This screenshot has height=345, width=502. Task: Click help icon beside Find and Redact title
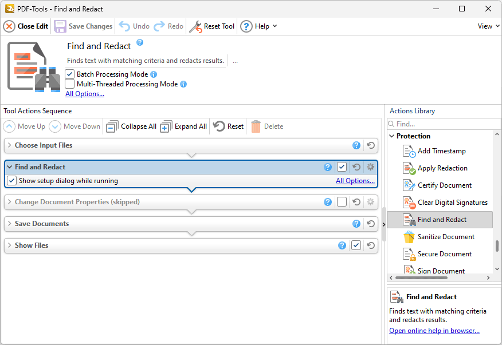click(x=140, y=42)
